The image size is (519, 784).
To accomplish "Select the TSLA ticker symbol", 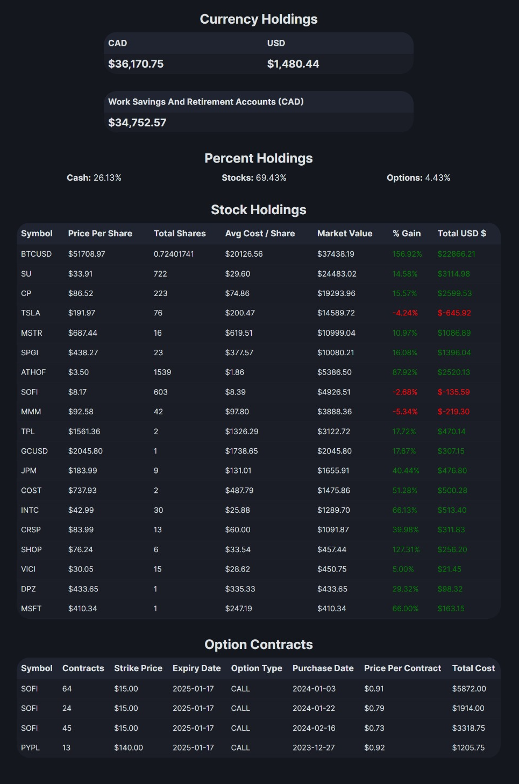I will tap(32, 313).
